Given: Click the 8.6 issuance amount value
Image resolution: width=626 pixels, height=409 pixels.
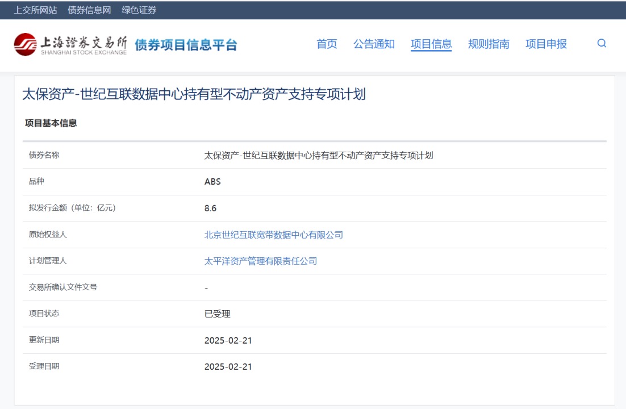Looking at the screenshot, I should 210,208.
